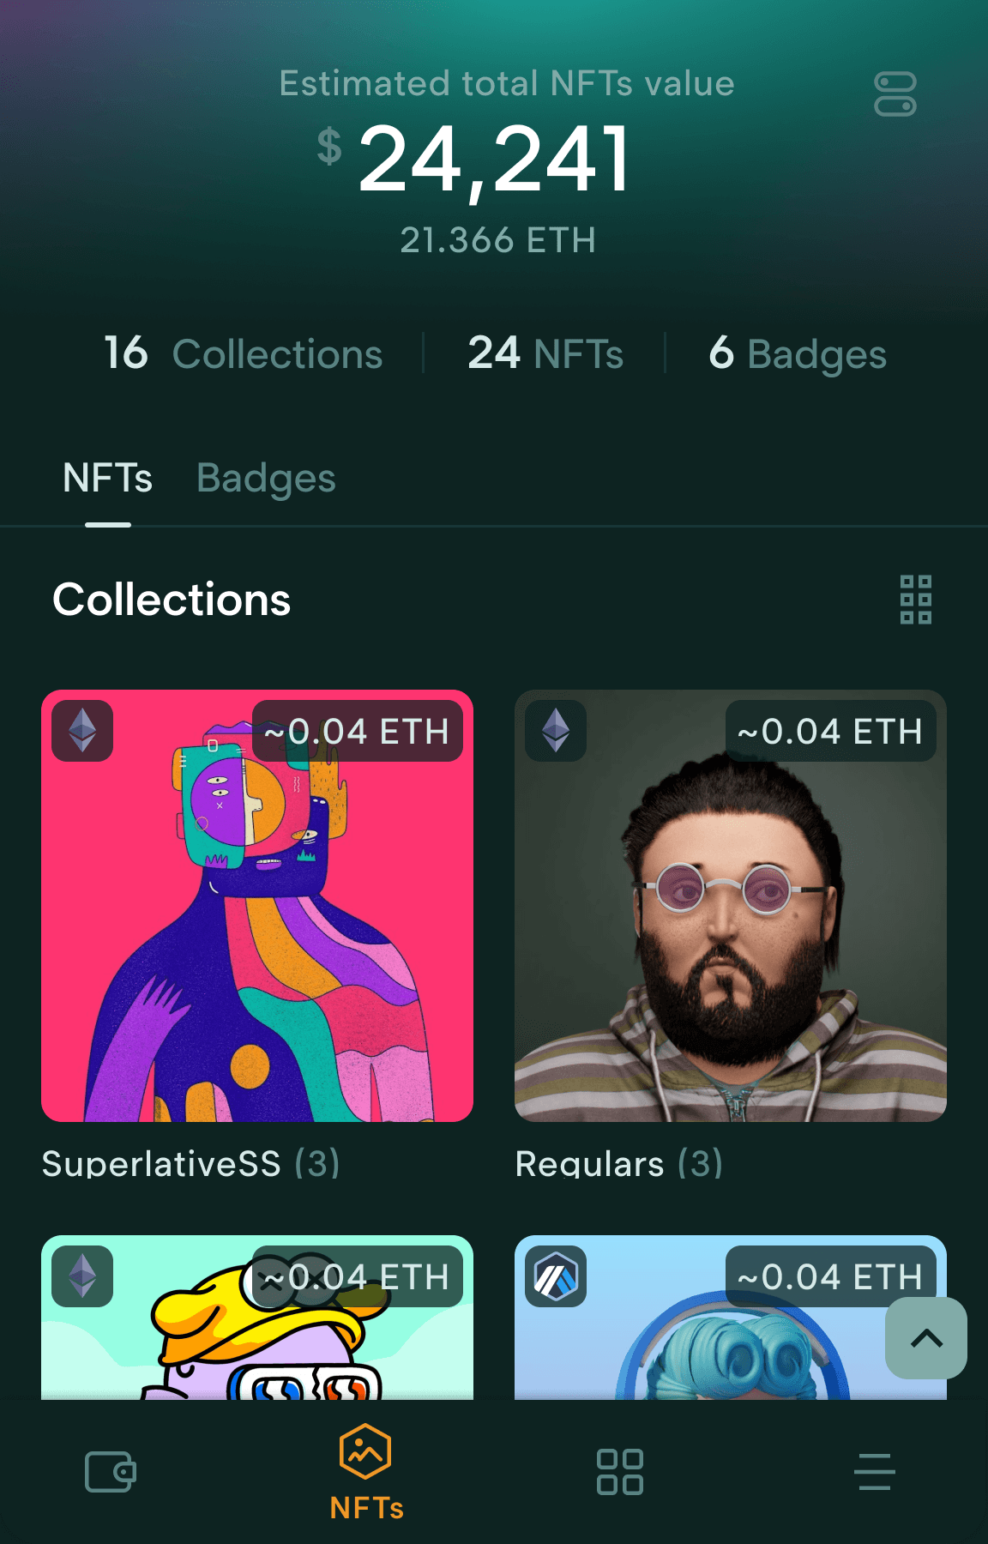Click the SuperlativeSS (3) collection label
This screenshot has height=1544, width=988.
[x=190, y=1164]
